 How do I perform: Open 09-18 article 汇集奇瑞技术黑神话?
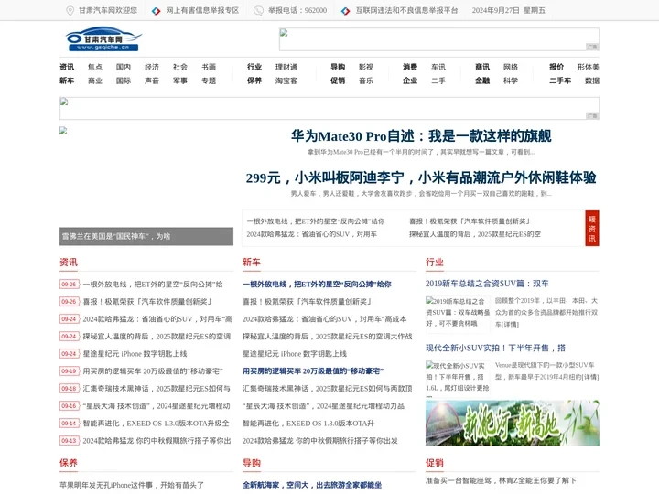[x=157, y=389]
